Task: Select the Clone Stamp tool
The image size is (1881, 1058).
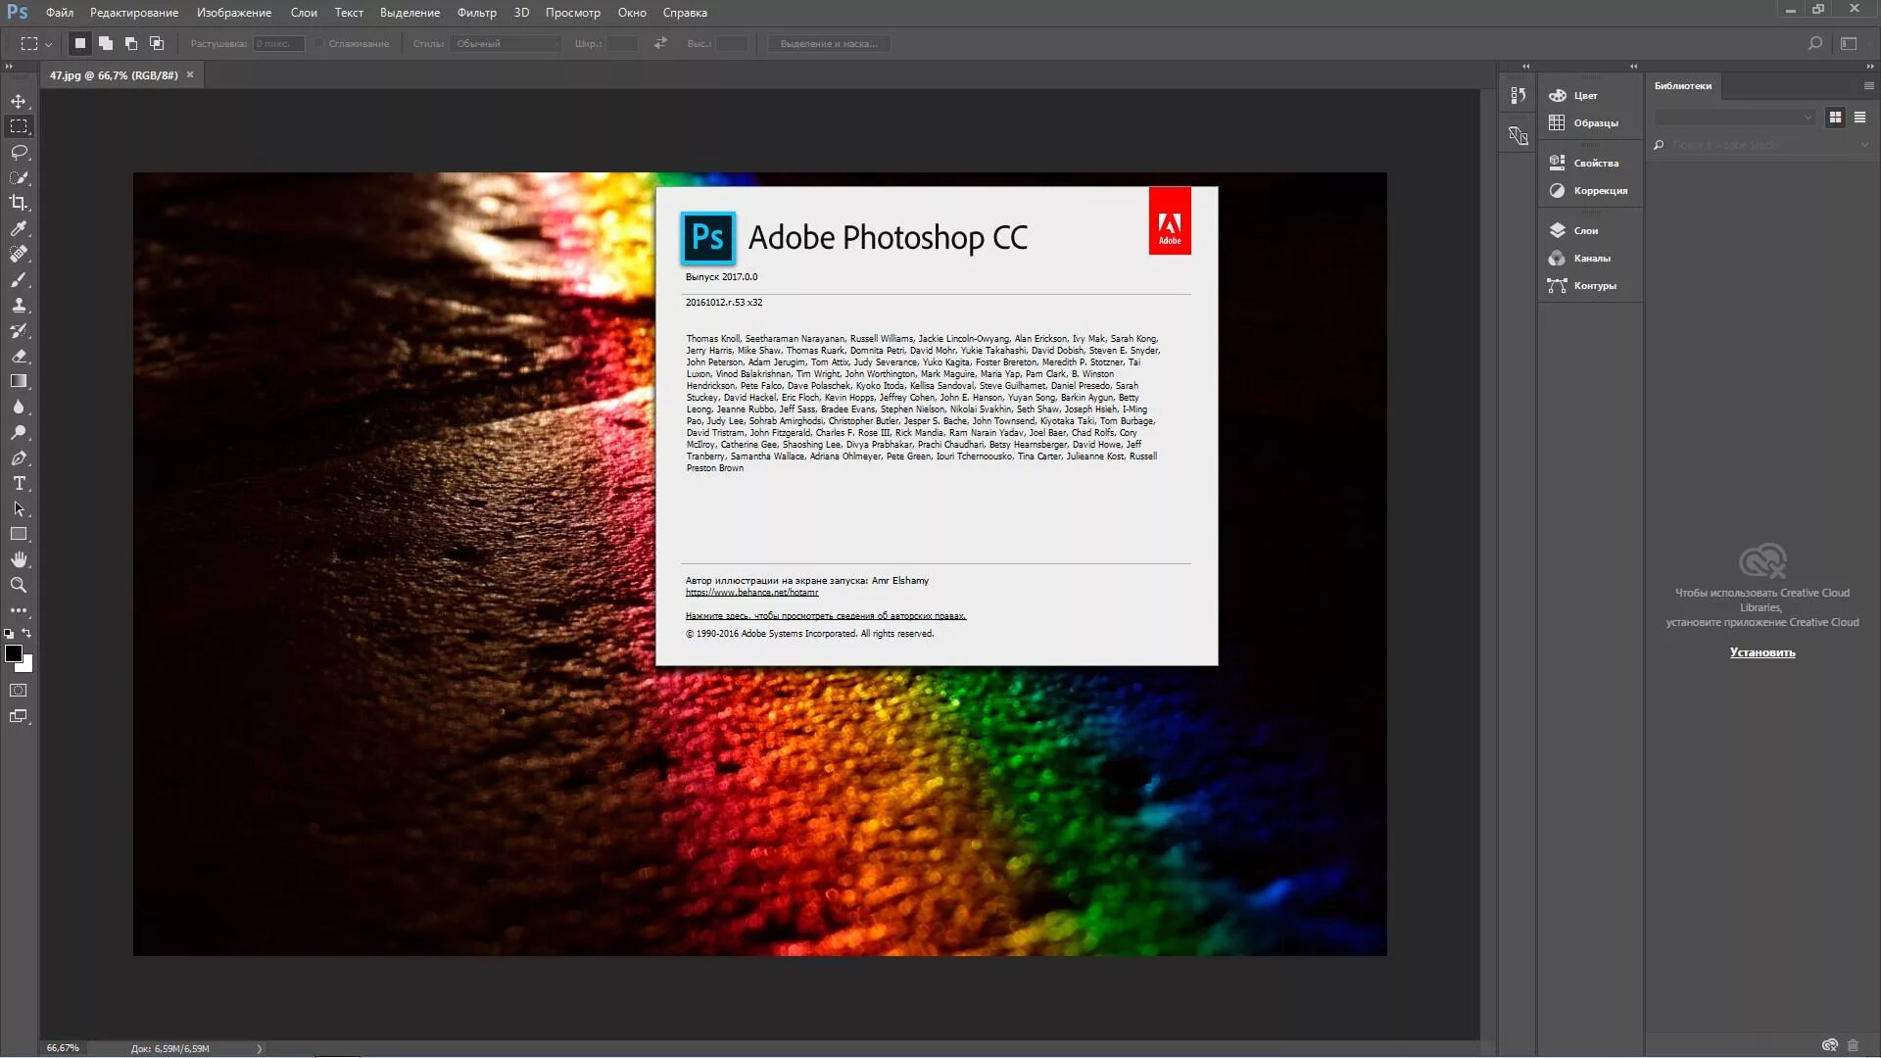Action: [19, 305]
